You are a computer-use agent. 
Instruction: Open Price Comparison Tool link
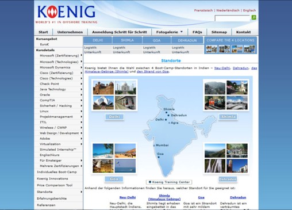coord(55,185)
